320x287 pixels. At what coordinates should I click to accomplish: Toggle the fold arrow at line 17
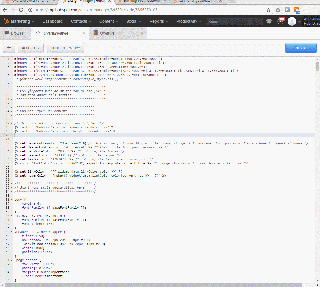(12, 123)
